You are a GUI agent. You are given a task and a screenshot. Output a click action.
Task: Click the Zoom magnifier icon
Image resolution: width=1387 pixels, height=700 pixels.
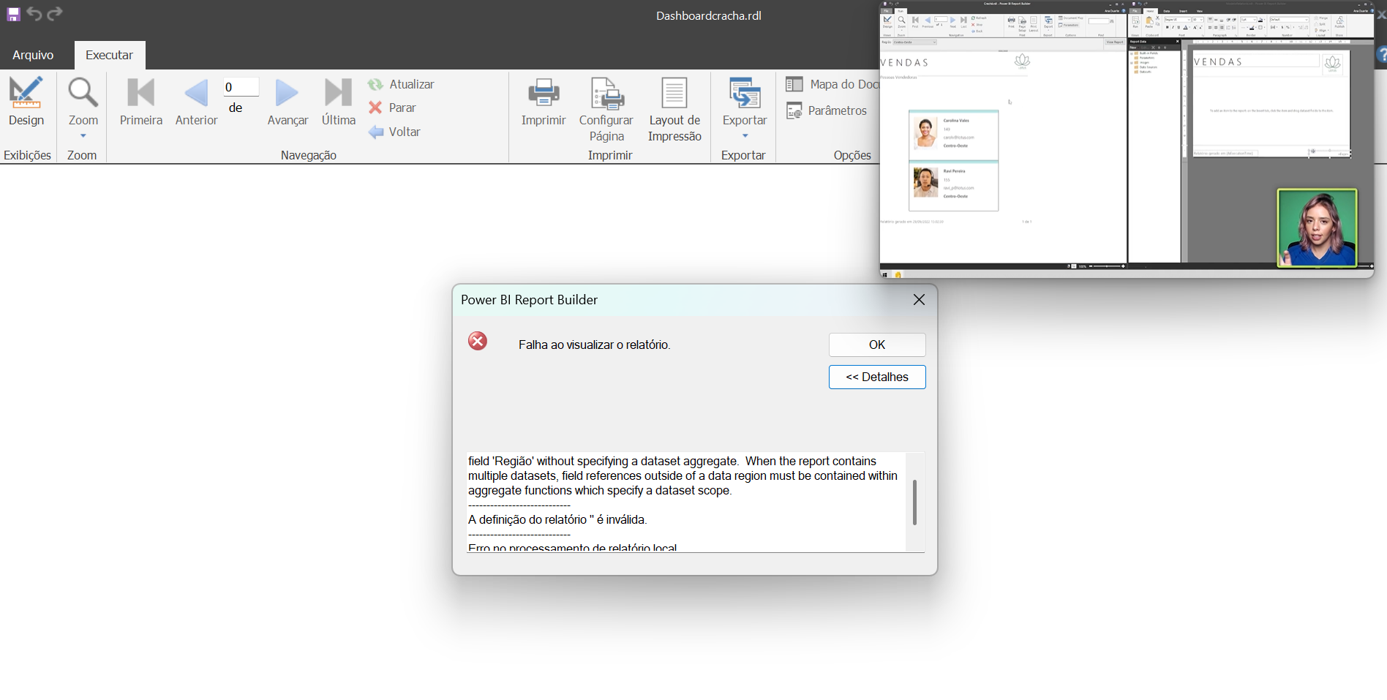pyautogui.click(x=83, y=93)
